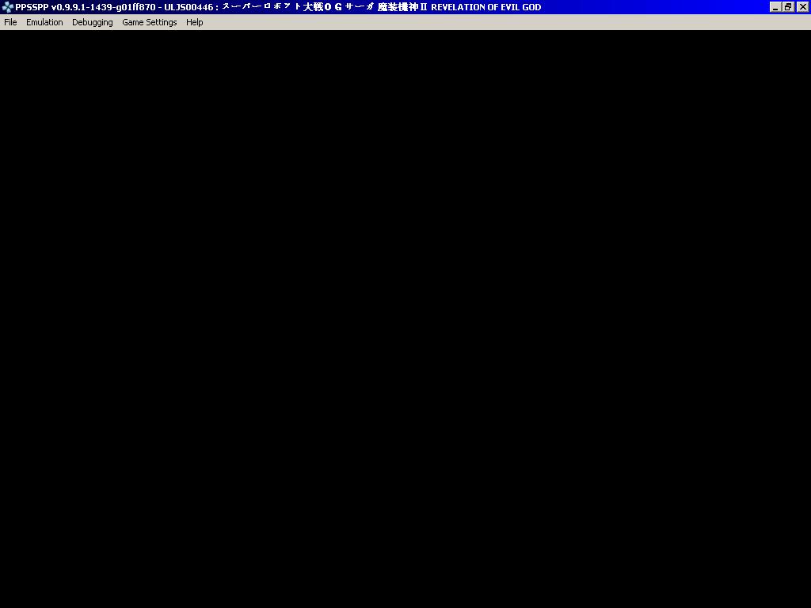Click the PPSSPP app icon in title bar

point(7,7)
